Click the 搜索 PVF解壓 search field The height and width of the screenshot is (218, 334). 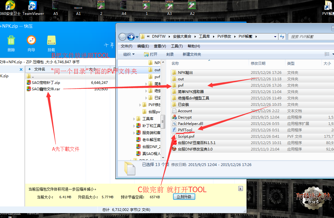[x=310, y=36]
